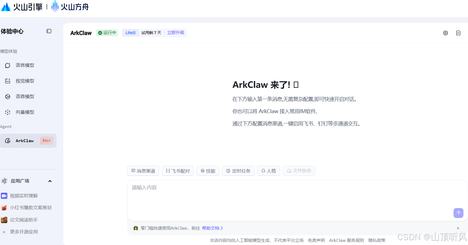The width and height of the screenshot is (468, 245).
Task: Open 免责声明 link
Action: 316,240
